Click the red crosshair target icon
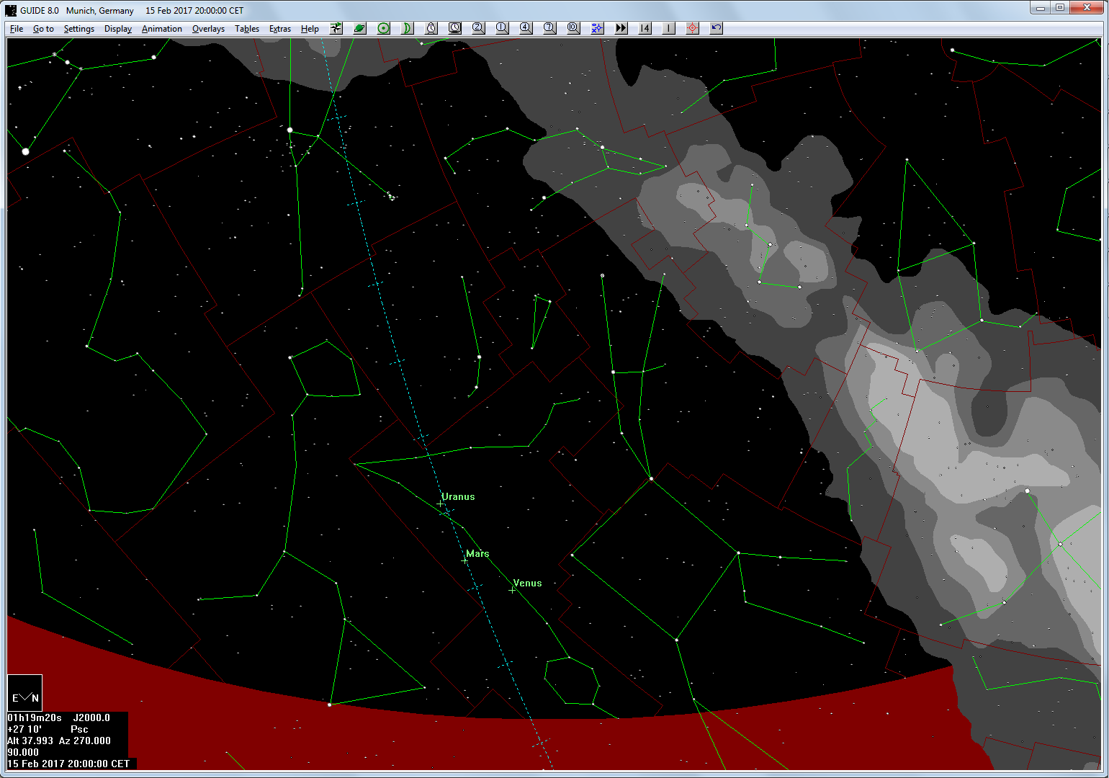The height and width of the screenshot is (778, 1109). coord(693,28)
